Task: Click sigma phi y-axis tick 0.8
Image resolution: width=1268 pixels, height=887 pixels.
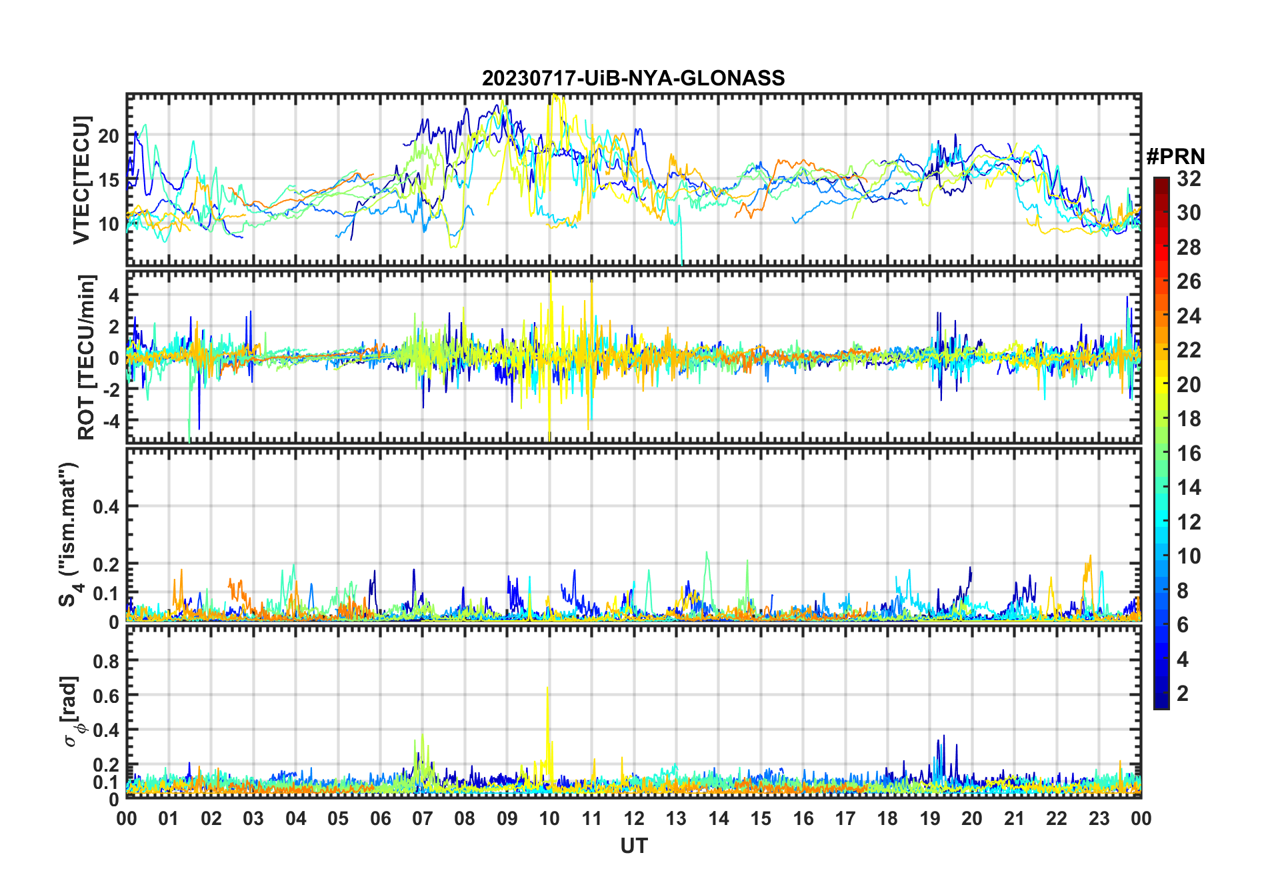Action: tap(107, 661)
